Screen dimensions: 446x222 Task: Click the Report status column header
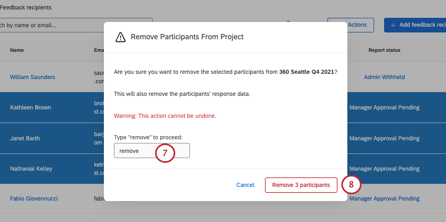384,50
